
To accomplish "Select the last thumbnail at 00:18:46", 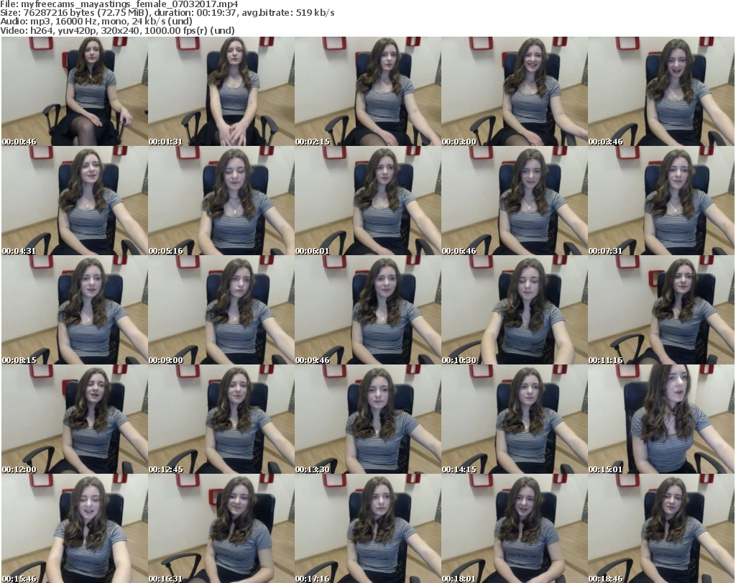I will (661, 528).
